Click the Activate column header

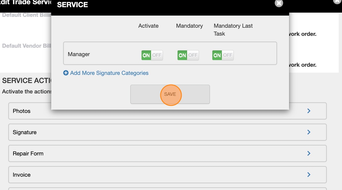148,26
